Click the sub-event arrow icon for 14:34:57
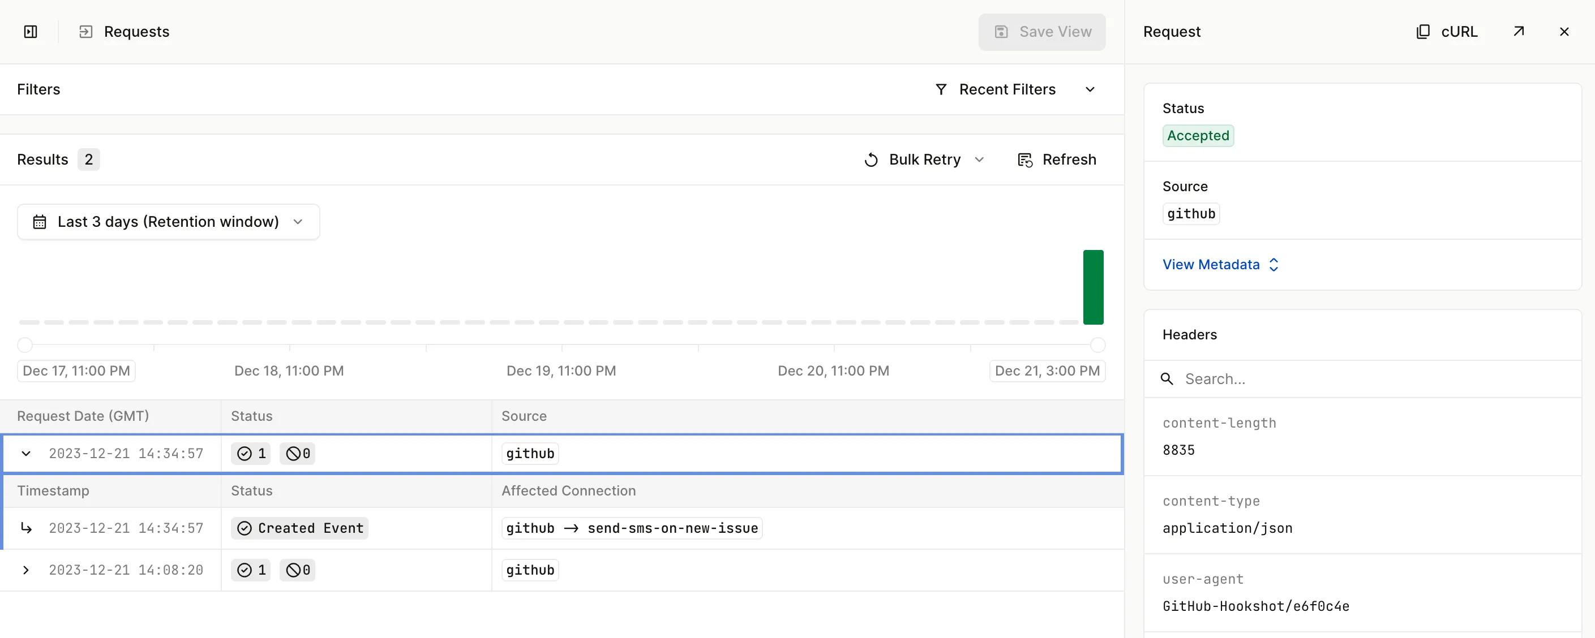This screenshot has height=638, width=1595. click(26, 528)
